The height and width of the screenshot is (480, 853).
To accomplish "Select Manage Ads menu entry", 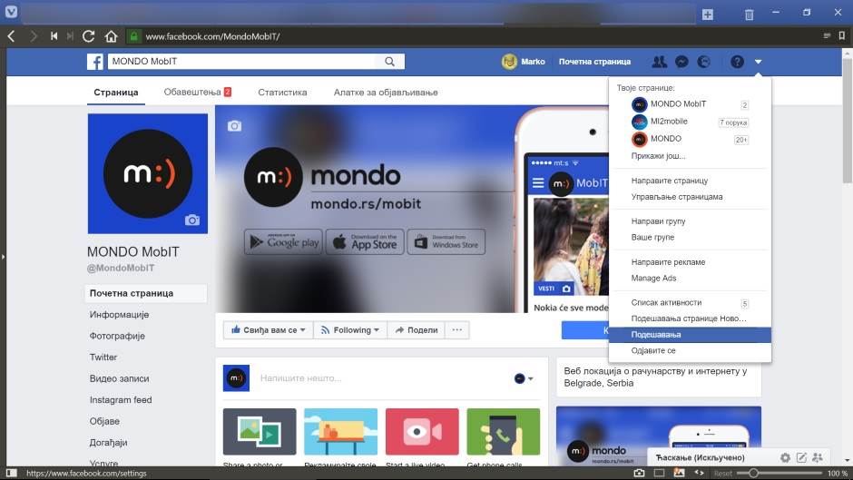I will click(653, 278).
